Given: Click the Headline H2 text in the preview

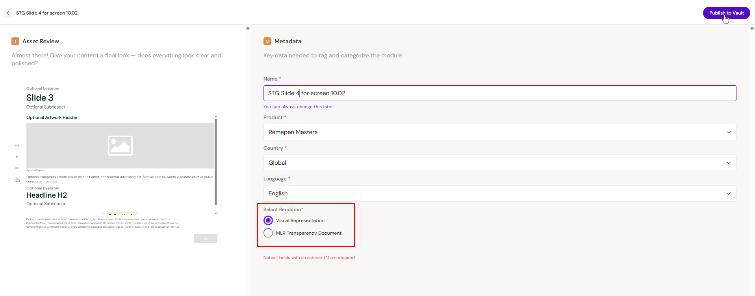Looking at the screenshot, I should (x=46, y=195).
